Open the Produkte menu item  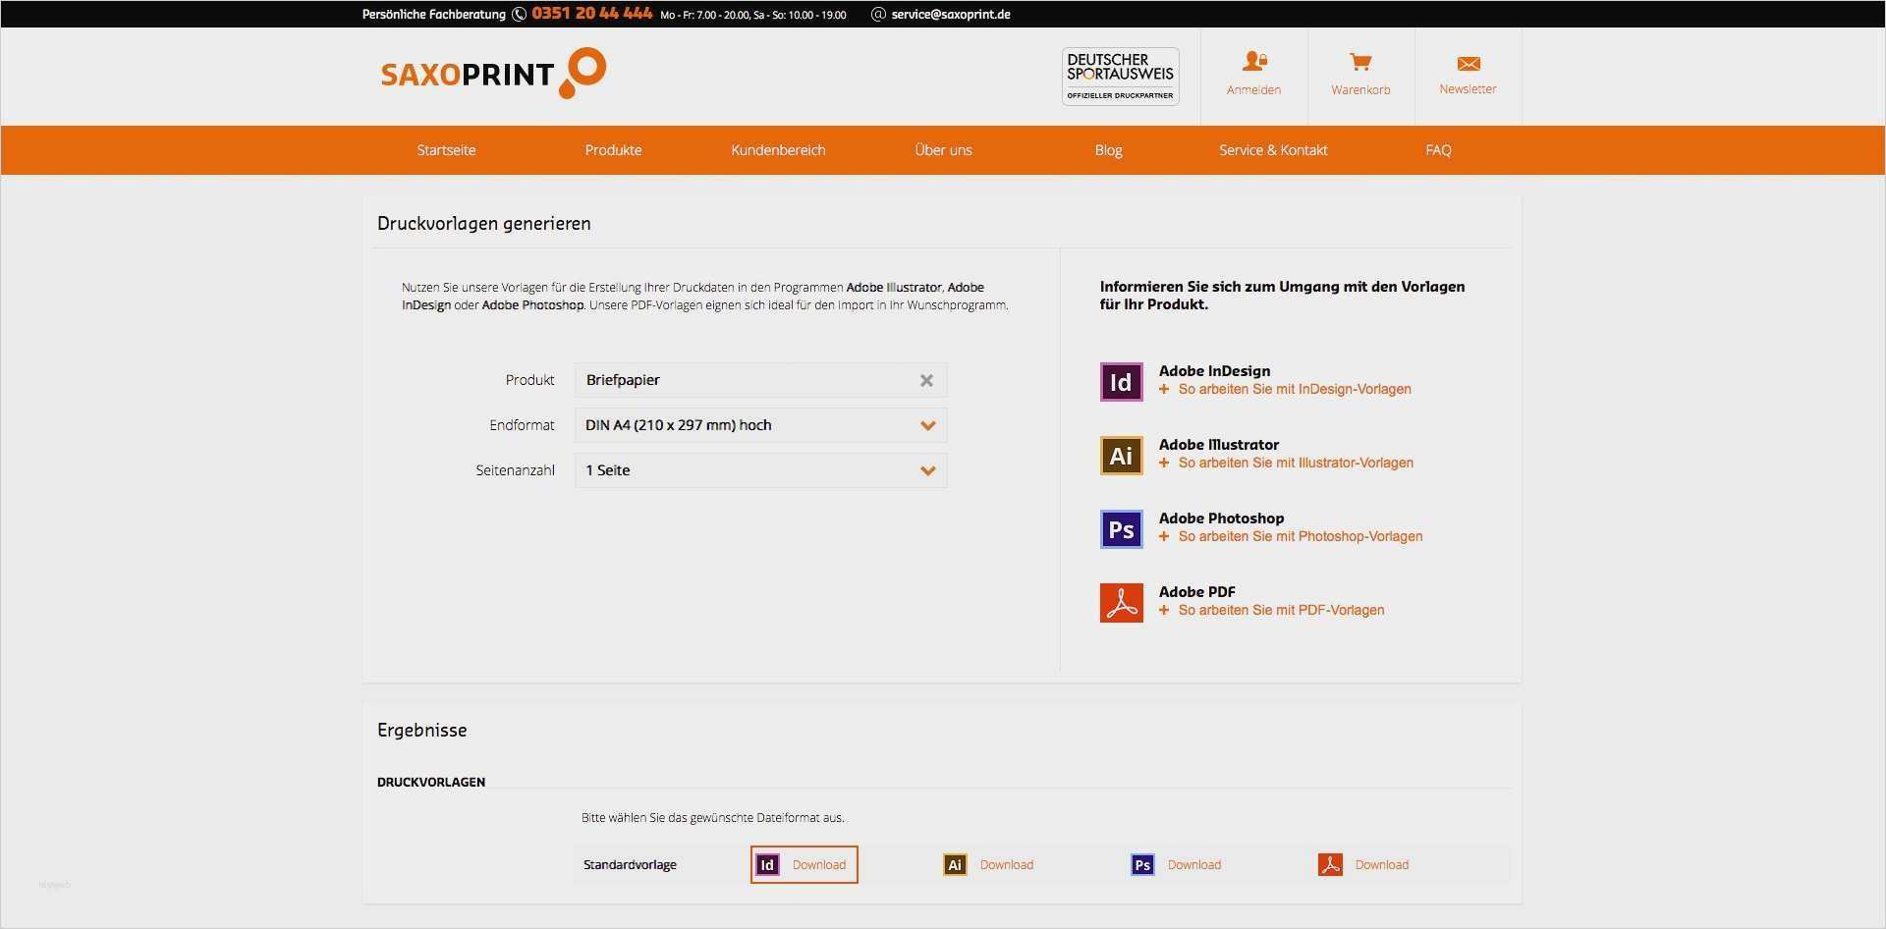pos(612,149)
